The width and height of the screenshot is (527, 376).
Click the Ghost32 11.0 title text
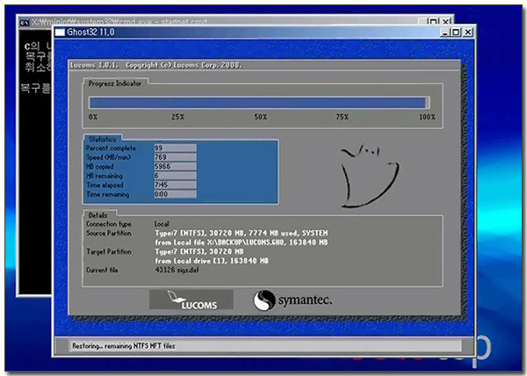[90, 33]
